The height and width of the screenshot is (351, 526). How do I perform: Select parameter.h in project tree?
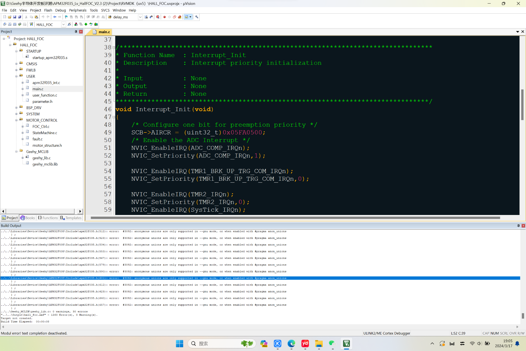pos(42,101)
